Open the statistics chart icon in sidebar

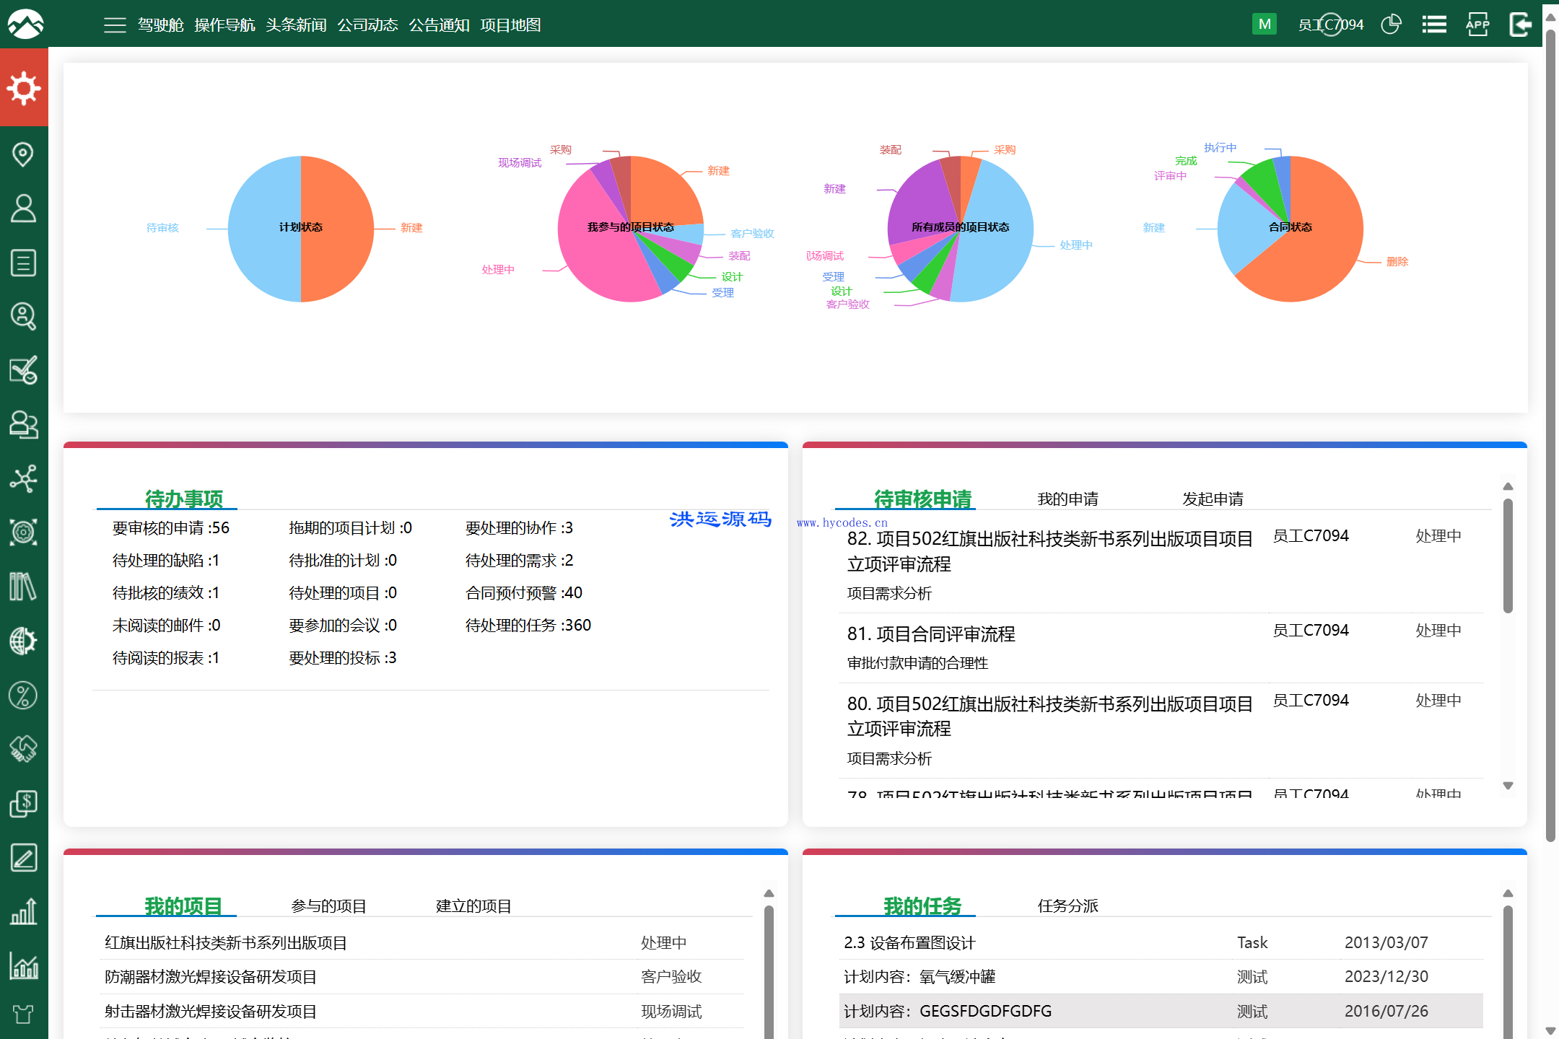24,965
